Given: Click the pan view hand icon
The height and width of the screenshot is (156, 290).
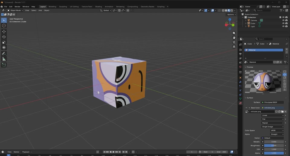Looking at the screenshot, I should (x=234, y=37).
